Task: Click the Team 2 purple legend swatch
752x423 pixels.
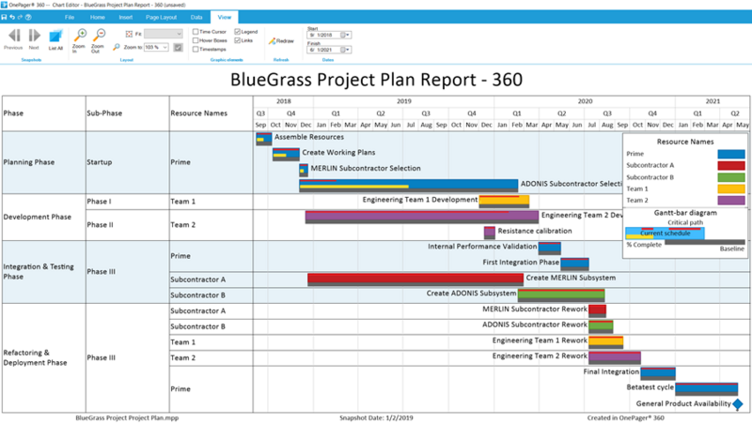Action: point(731,201)
